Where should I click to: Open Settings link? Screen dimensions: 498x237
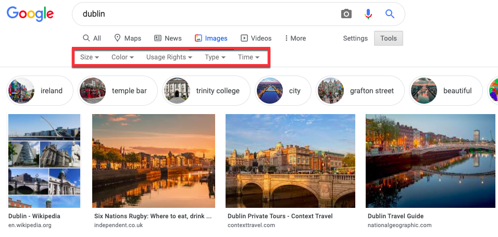click(355, 39)
